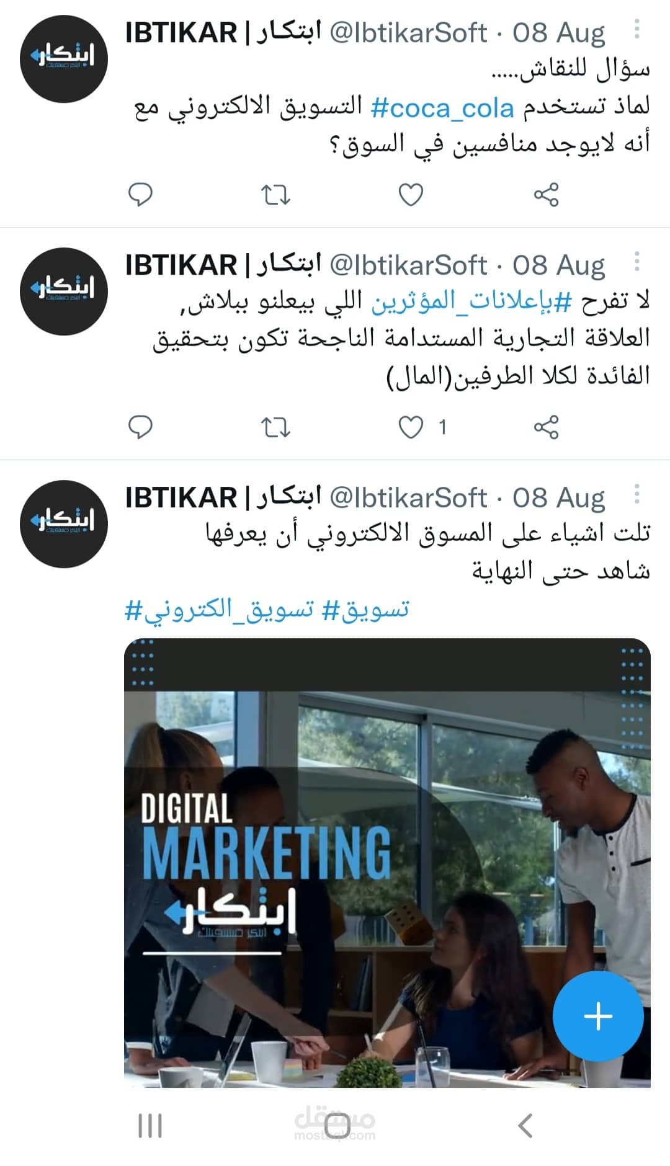
Task: Open the #تسويق hashtag
Action: [x=365, y=610]
